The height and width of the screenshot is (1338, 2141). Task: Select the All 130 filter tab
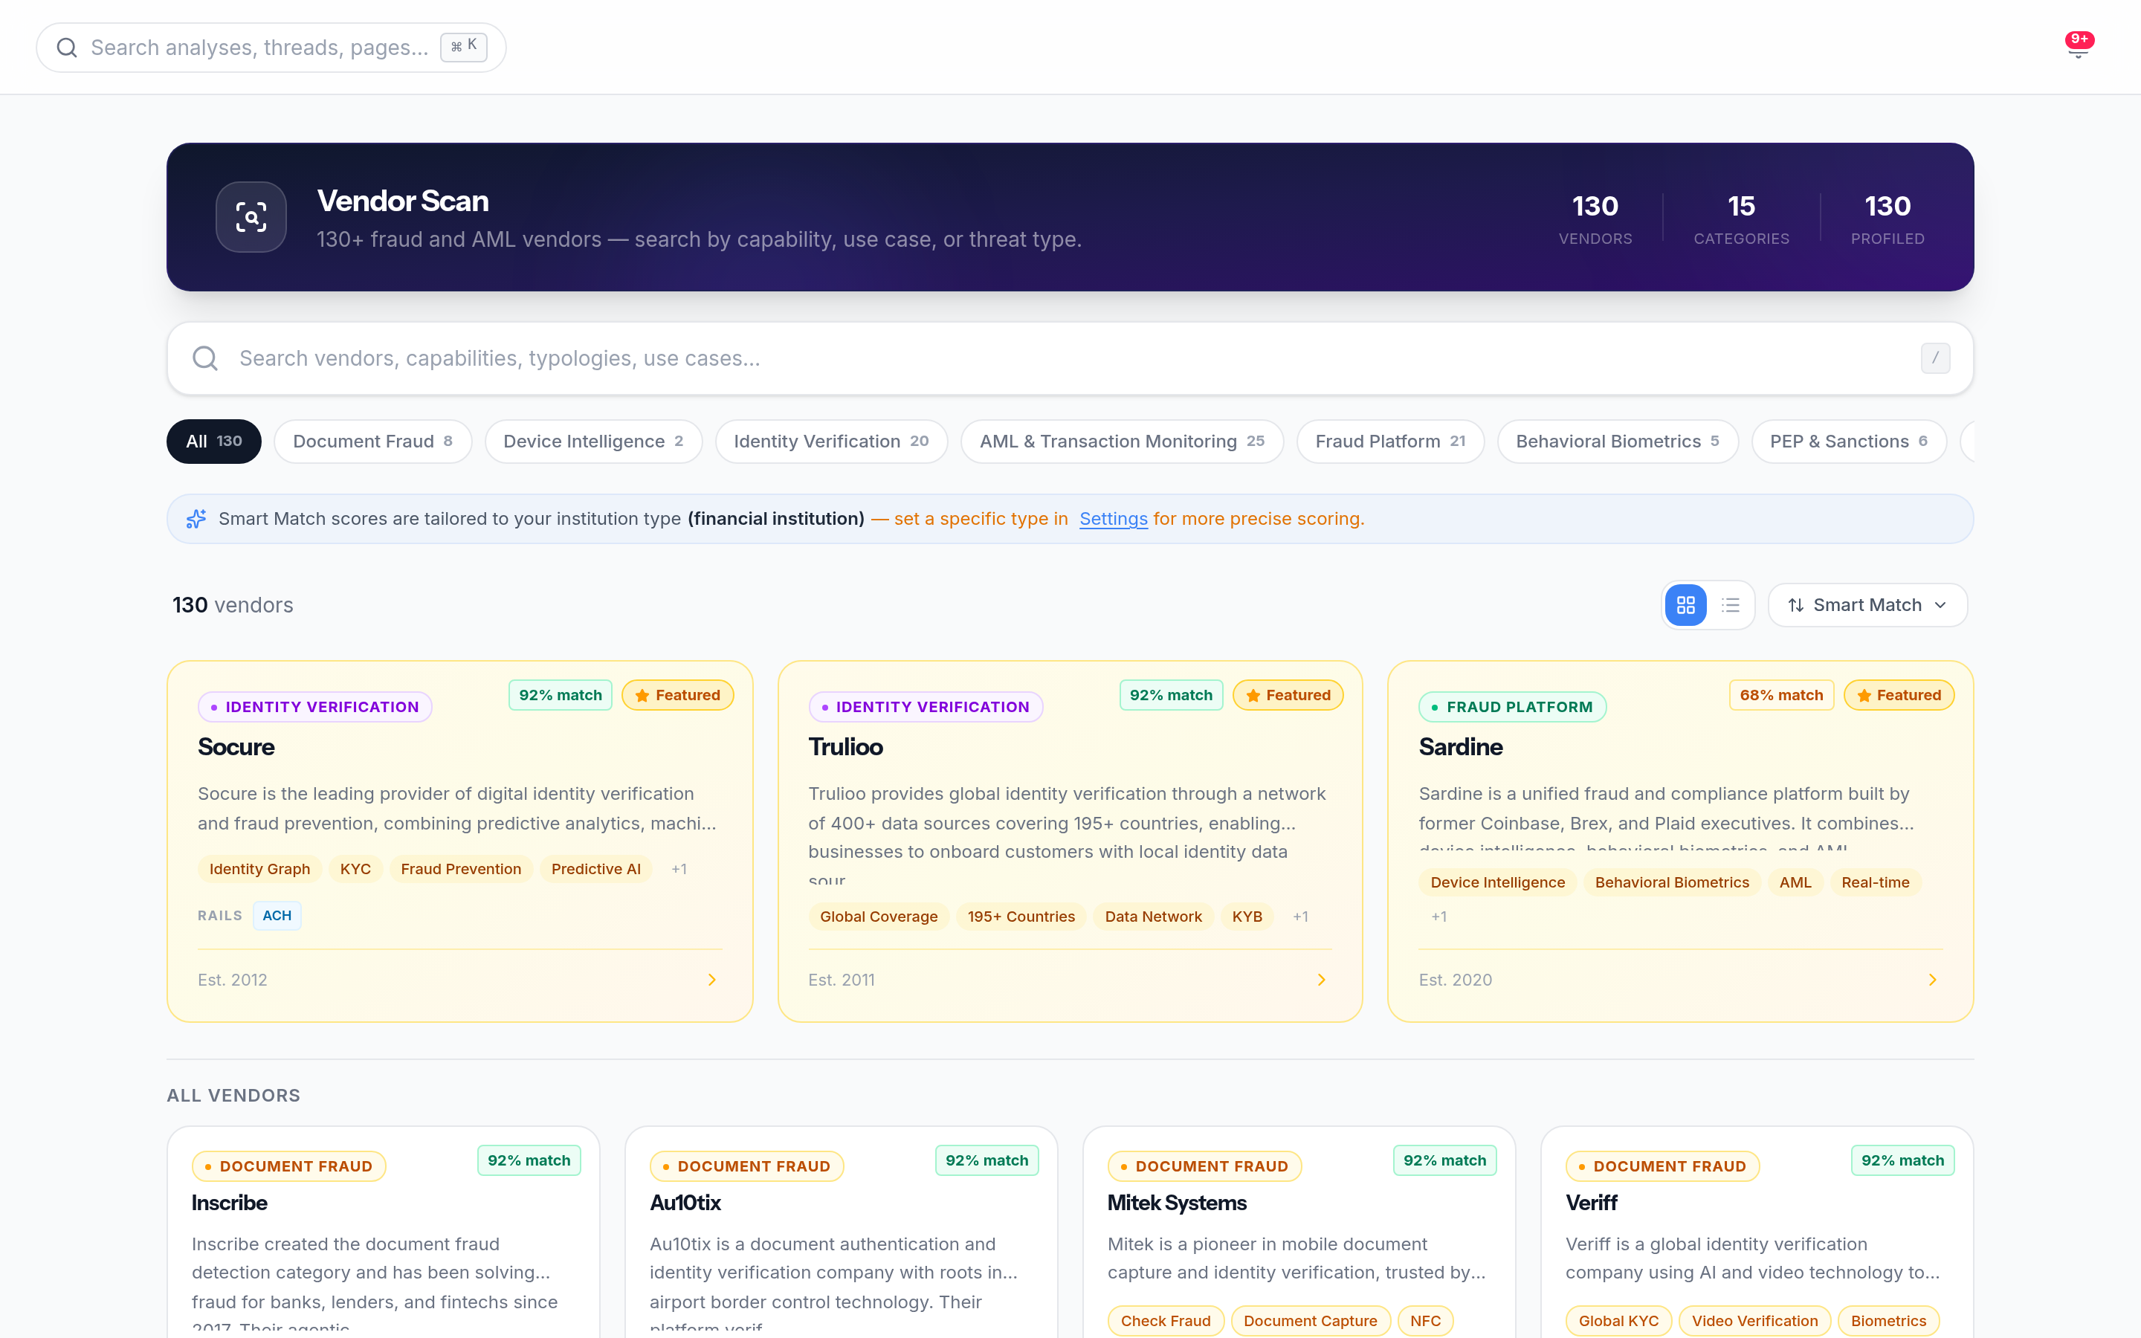click(x=214, y=442)
